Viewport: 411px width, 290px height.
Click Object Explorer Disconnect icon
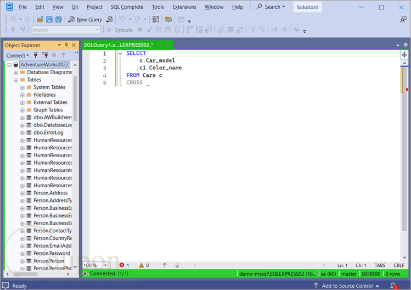(x=45, y=55)
